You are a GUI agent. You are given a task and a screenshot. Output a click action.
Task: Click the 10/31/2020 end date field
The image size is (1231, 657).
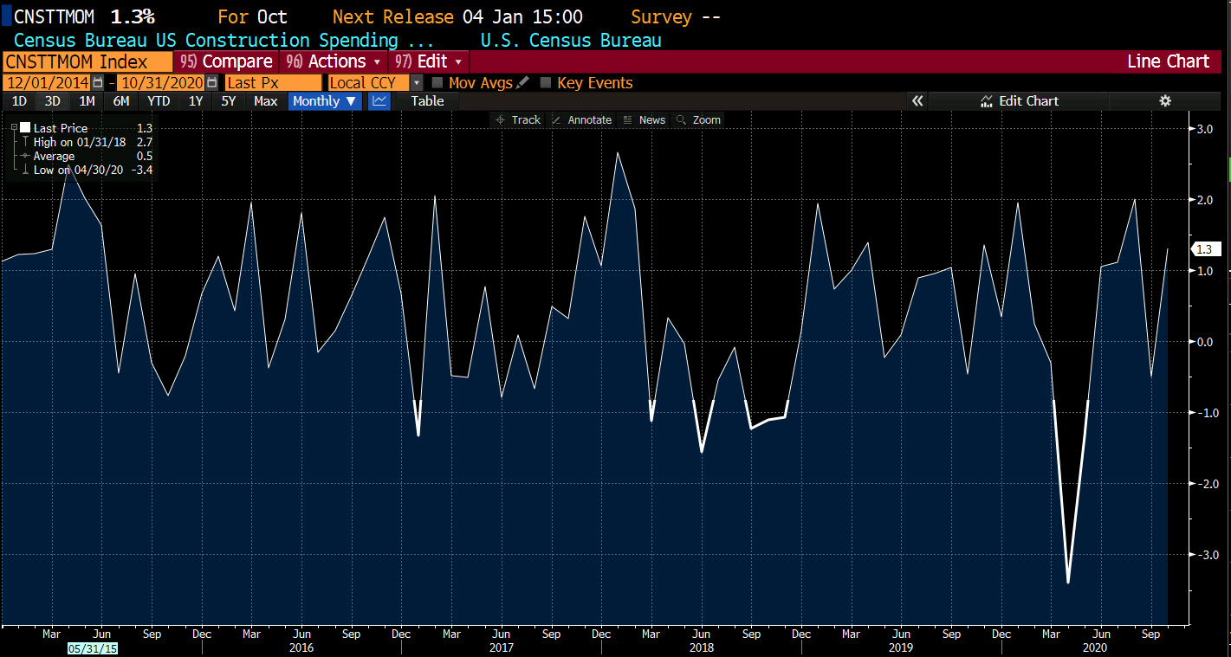(161, 83)
